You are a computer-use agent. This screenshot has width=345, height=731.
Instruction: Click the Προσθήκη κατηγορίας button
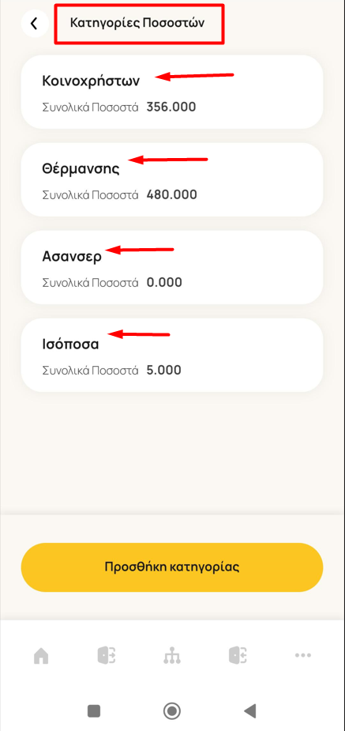coord(172,567)
